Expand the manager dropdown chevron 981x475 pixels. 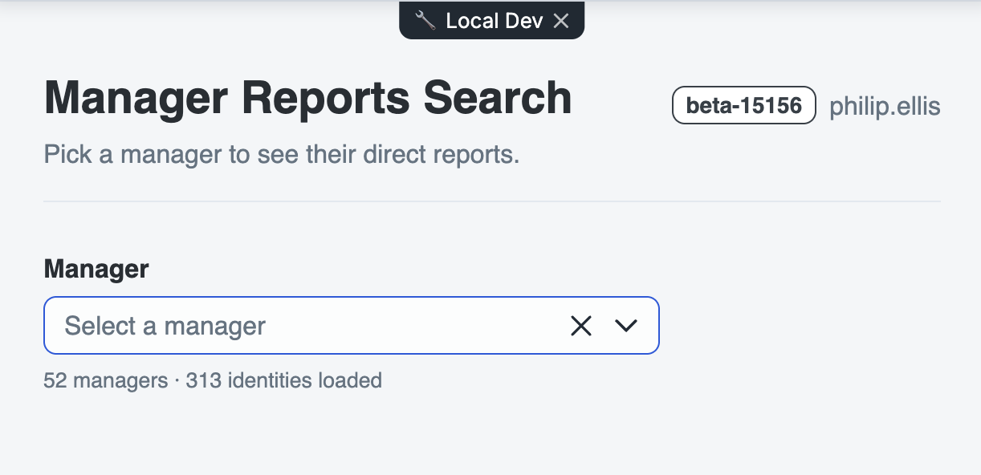click(625, 326)
